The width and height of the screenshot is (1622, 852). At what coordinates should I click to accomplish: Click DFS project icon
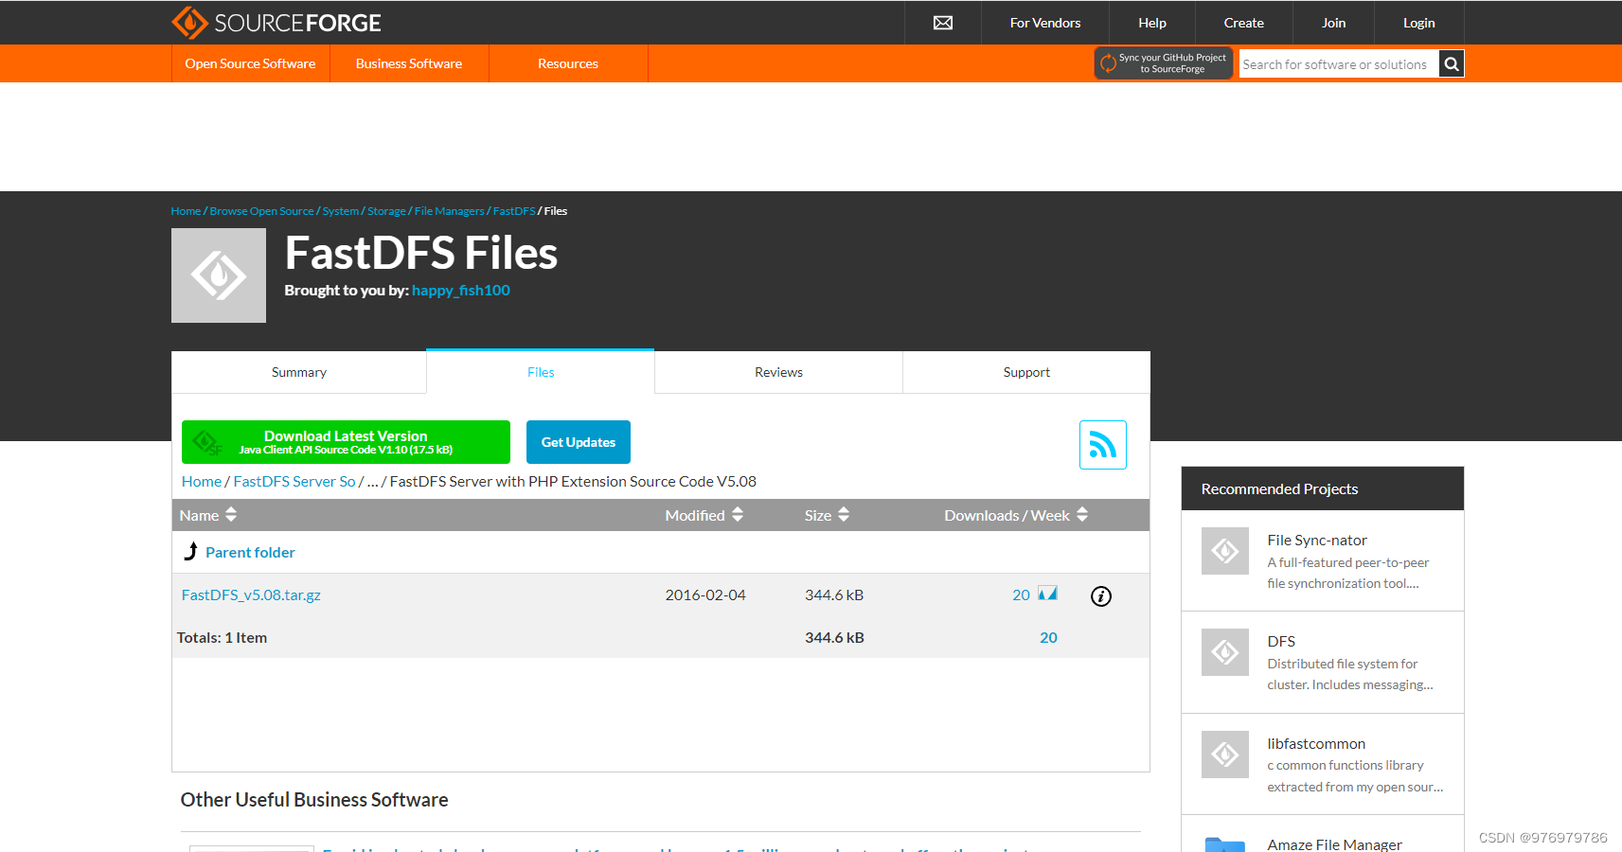click(x=1225, y=652)
